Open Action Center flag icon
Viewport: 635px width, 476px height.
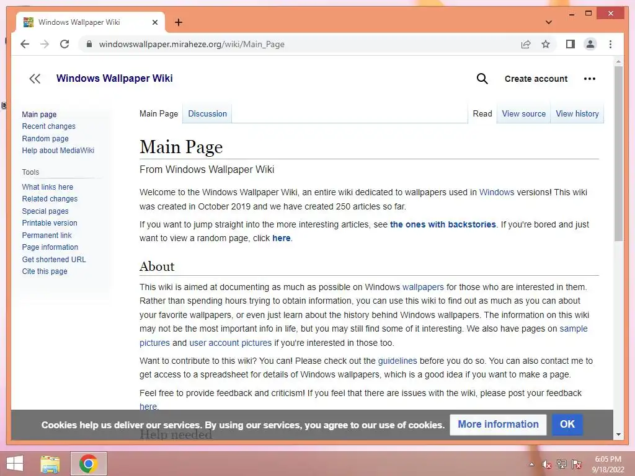[x=577, y=464]
